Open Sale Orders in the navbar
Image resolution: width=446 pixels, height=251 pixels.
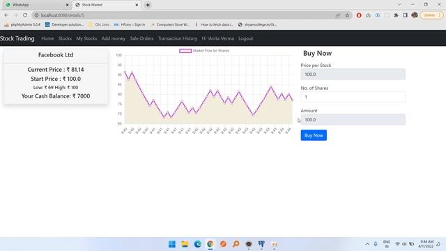pyautogui.click(x=141, y=38)
